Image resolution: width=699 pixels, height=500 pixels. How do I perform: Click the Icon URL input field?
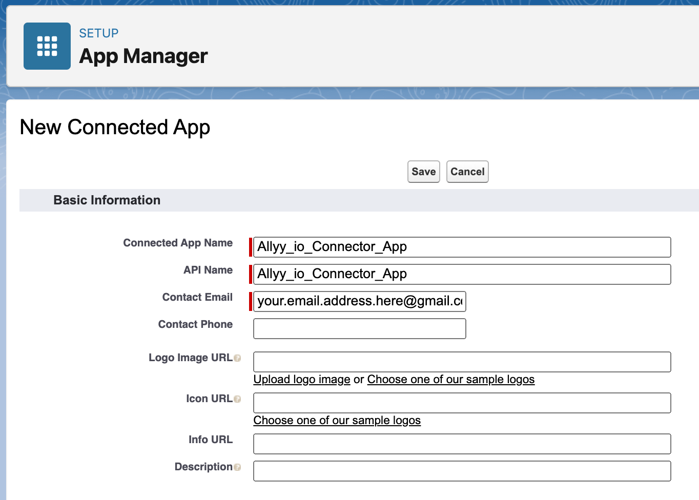coord(461,403)
